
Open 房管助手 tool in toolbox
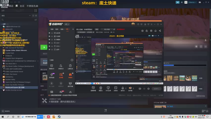click(61, 67)
